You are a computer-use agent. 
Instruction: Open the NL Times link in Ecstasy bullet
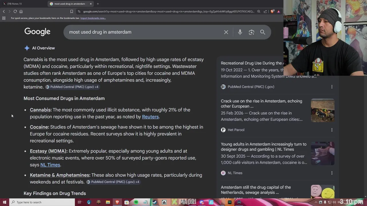(50, 165)
